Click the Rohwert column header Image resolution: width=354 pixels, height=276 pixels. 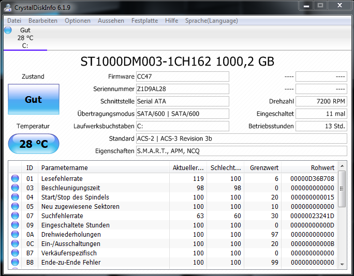tap(309, 167)
